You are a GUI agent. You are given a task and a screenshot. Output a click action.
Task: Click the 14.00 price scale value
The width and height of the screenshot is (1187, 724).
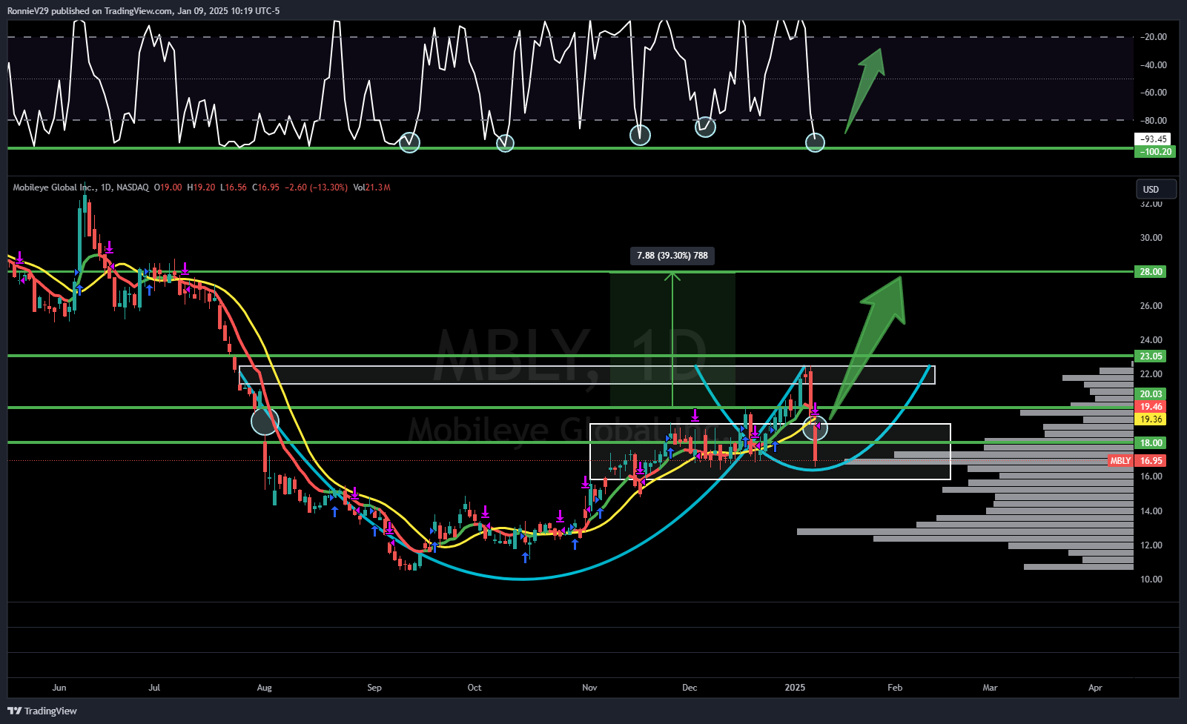[1151, 511]
